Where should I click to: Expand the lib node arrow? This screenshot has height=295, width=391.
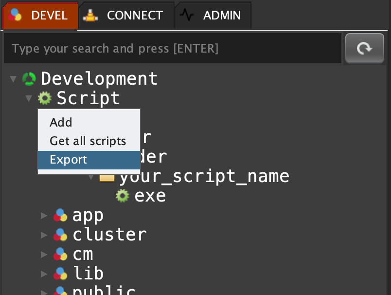44,274
